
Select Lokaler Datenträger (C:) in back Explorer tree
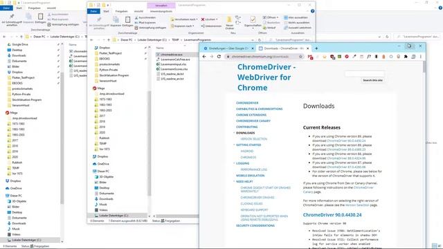tap(26, 240)
